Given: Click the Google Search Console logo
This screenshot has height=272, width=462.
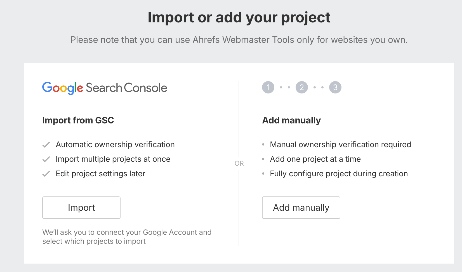Looking at the screenshot, I should 105,88.
